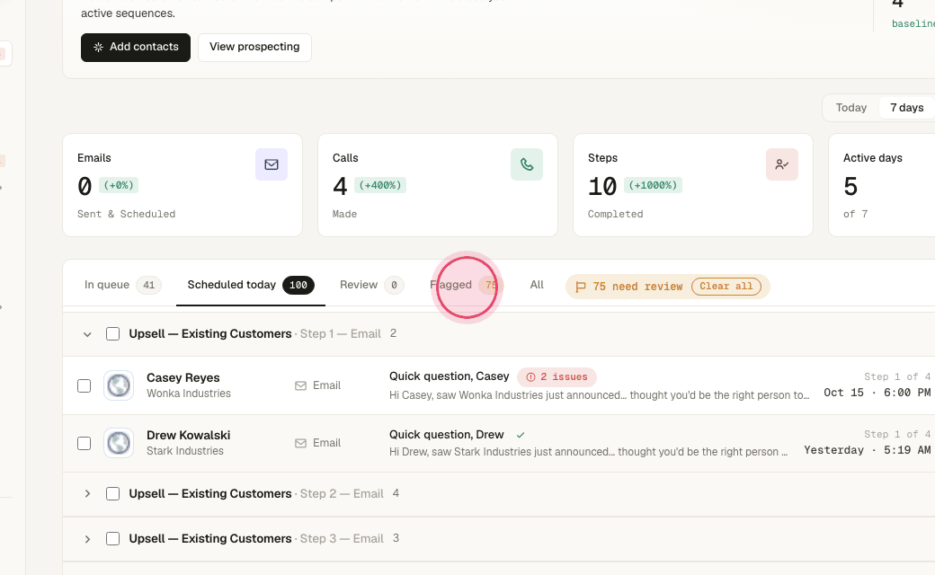Viewport: 935px width, 575px height.
Task: Switch to the Review tab
Action: (x=371, y=285)
